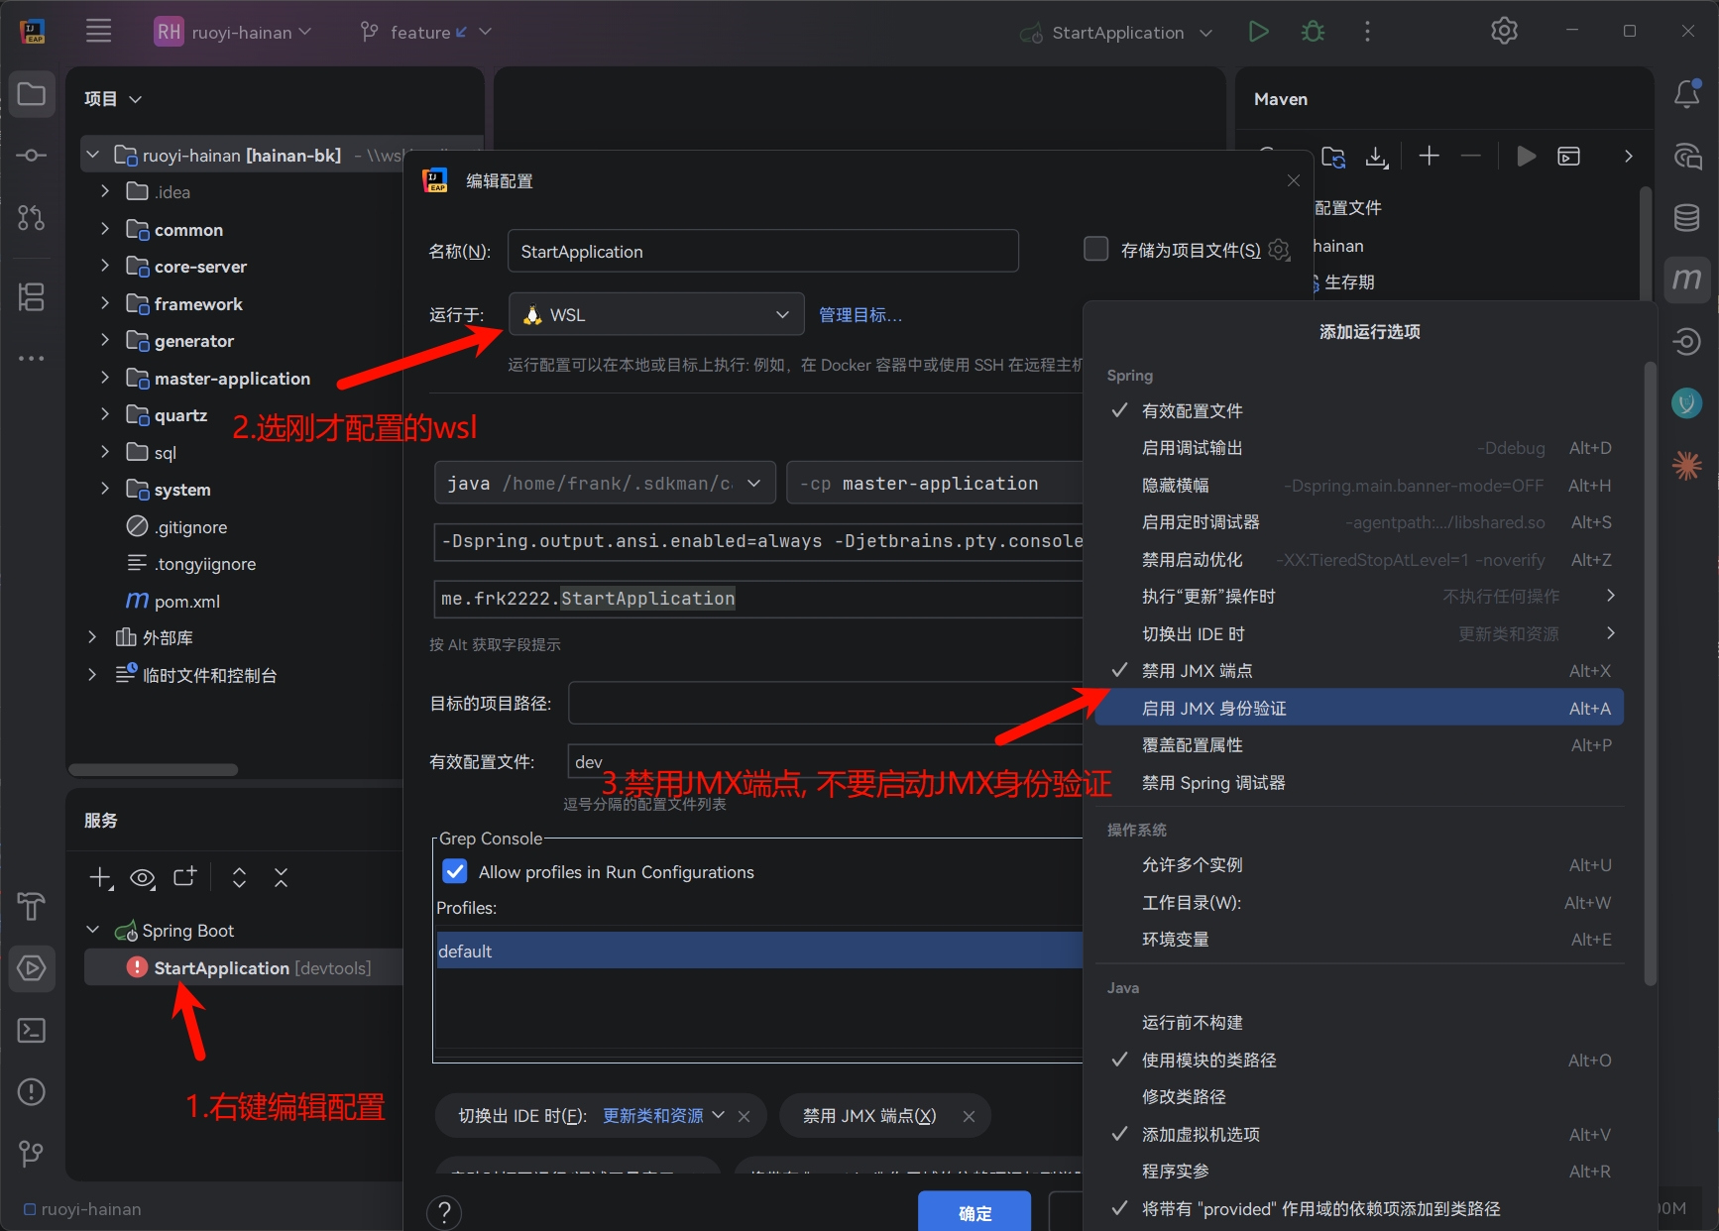Expand the common module folder
Viewport: 1719px width, 1231px height.
(105, 229)
